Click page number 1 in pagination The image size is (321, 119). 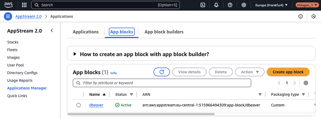point(287,83)
